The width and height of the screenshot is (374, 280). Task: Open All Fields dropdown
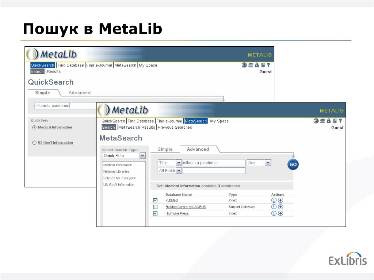point(179,171)
